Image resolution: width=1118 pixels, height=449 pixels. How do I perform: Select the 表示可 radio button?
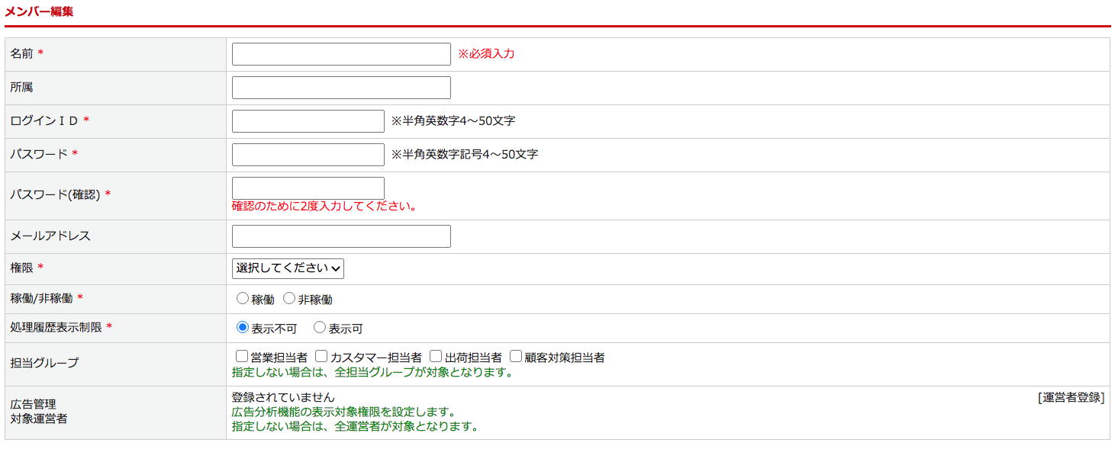tap(319, 327)
